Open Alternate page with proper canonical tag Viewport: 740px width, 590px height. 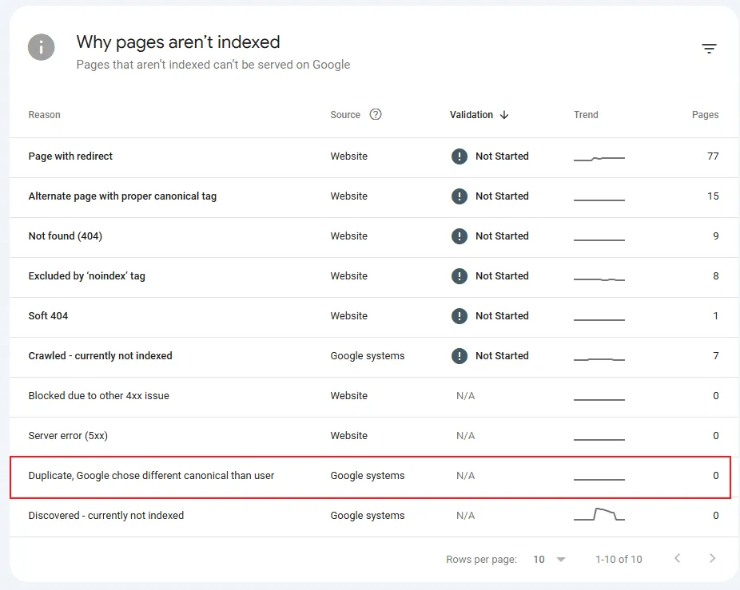click(x=122, y=196)
